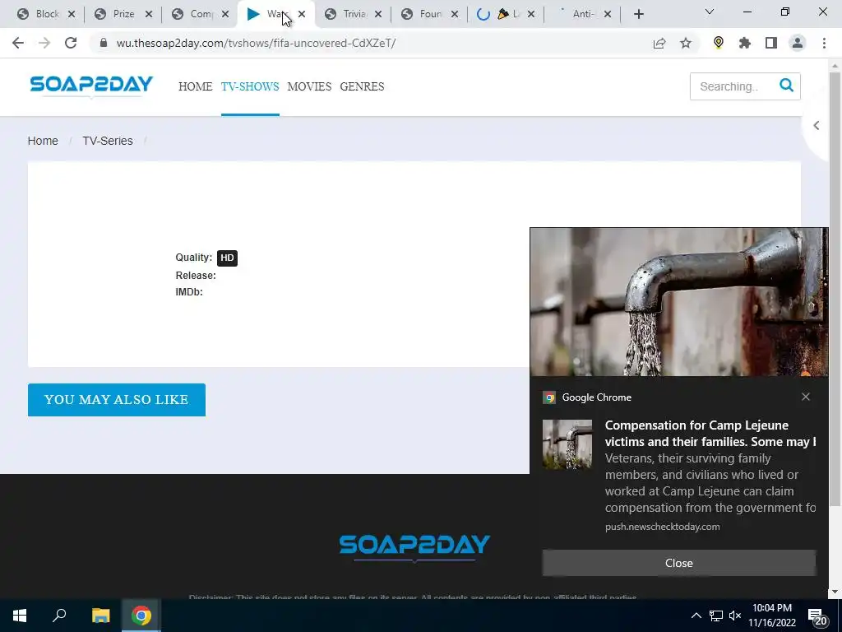The image size is (842, 632).
Task: Open the Chrome profile avatar icon
Action: click(798, 43)
